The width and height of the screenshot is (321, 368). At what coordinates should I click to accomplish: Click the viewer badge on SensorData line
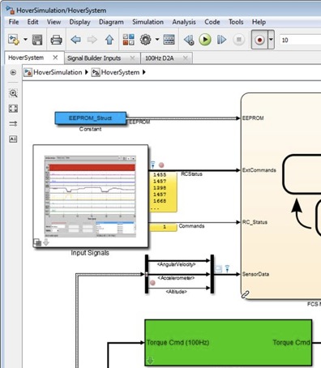[x=219, y=269]
